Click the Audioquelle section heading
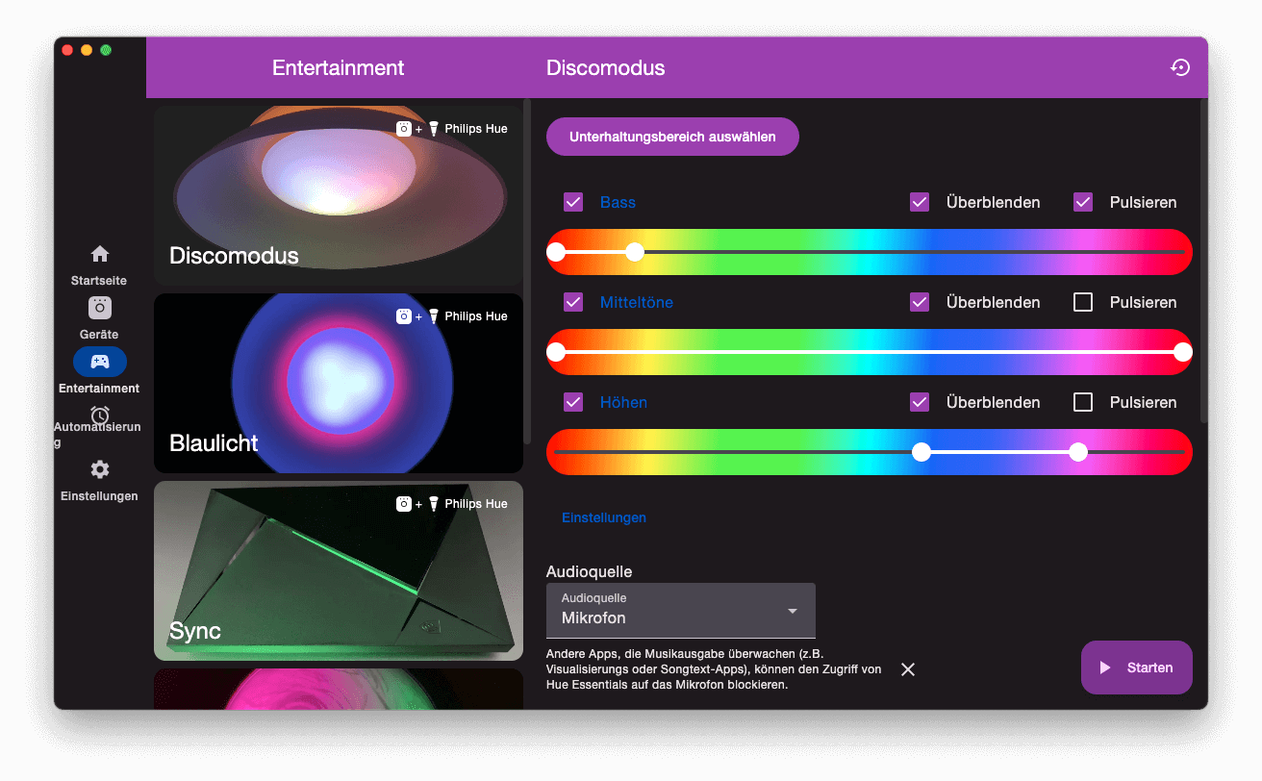This screenshot has height=781, width=1262. pos(590,571)
